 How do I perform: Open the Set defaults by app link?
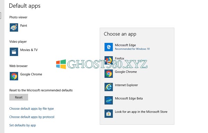[23, 125]
